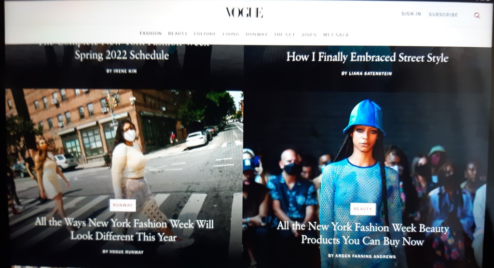This screenshot has height=268, width=494.
Task: Open the Fashion menu item
Action: click(x=151, y=33)
